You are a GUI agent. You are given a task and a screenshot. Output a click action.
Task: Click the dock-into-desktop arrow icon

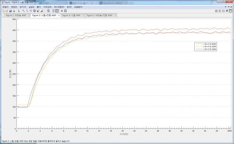(225, 7)
